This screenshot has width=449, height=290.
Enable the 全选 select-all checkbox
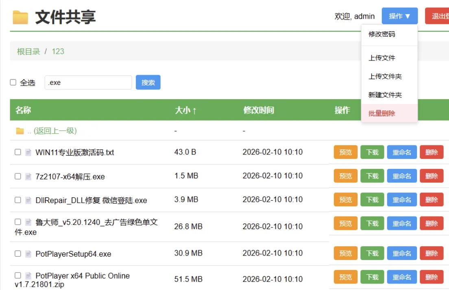point(13,82)
